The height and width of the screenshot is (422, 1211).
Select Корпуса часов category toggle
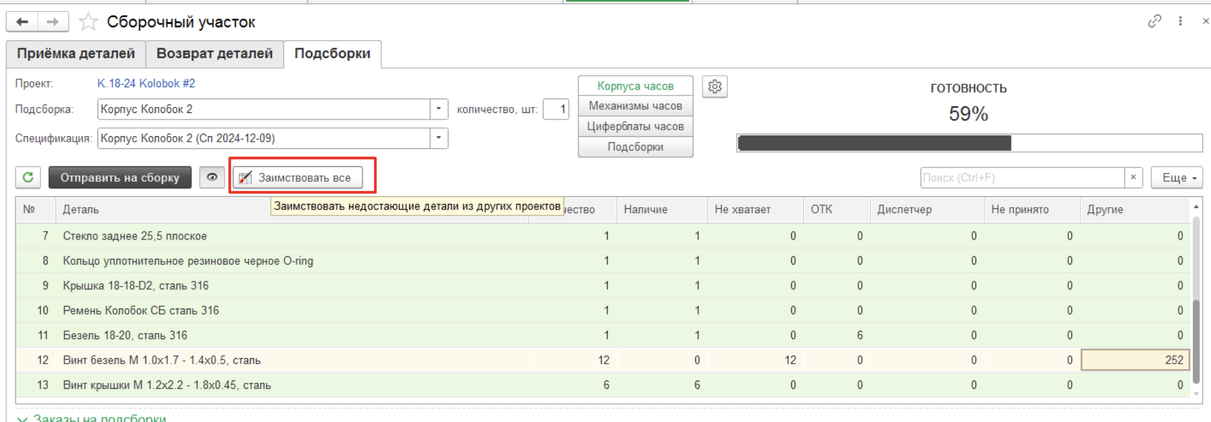click(635, 86)
